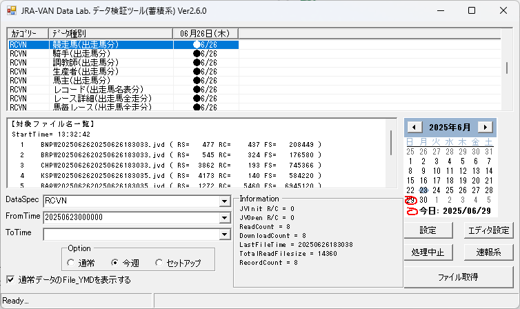Click the ファイル取得 button

(x=459, y=277)
